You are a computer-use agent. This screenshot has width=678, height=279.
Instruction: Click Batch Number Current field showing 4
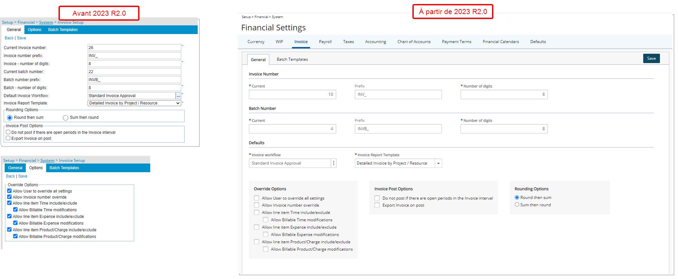coord(292,129)
